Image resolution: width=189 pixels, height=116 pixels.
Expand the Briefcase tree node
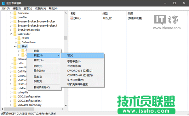11,13
